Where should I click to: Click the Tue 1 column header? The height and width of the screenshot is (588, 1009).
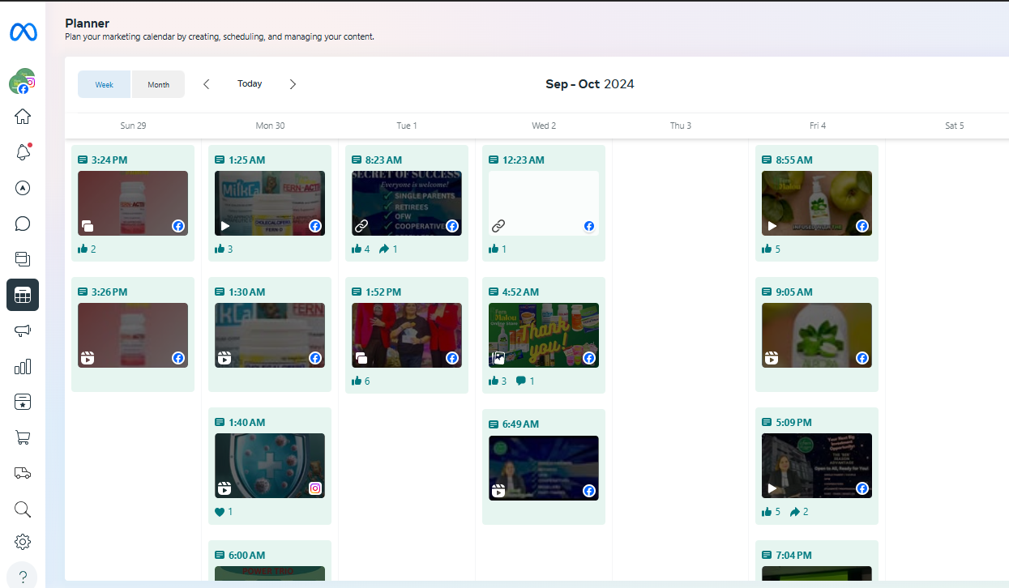tap(407, 126)
